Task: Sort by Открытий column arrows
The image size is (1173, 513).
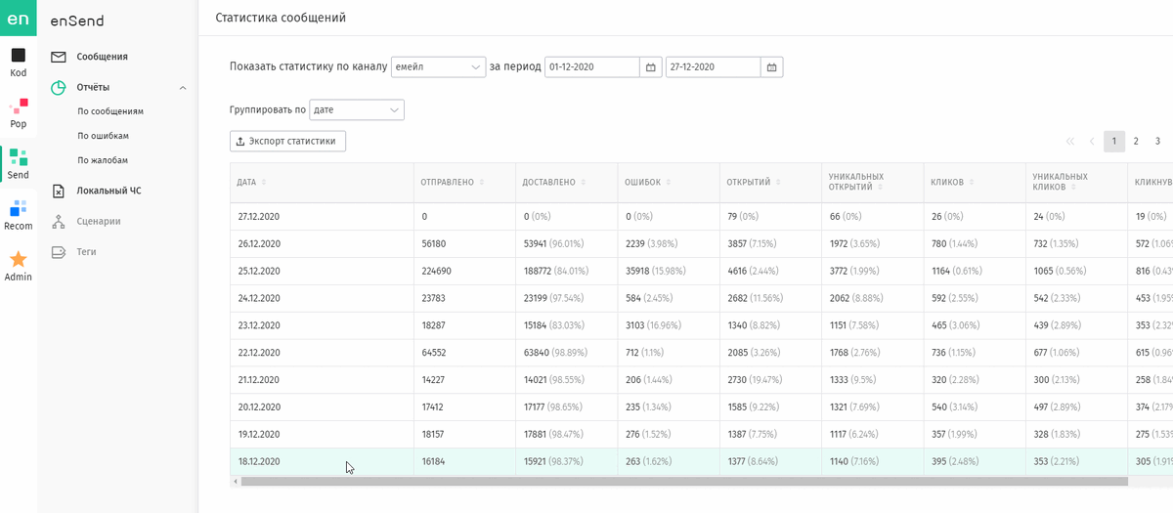Action: click(778, 183)
